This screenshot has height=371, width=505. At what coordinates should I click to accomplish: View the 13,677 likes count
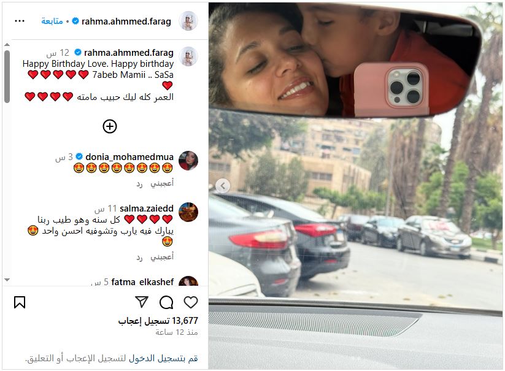click(158, 321)
